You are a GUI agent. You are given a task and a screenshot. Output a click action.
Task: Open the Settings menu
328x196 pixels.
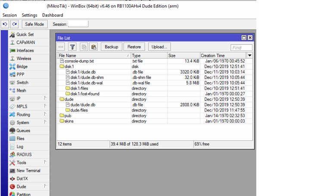click(29, 15)
